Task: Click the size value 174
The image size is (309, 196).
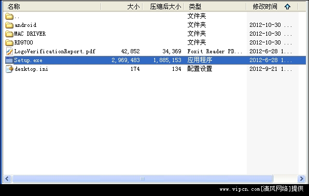Action: (135, 69)
